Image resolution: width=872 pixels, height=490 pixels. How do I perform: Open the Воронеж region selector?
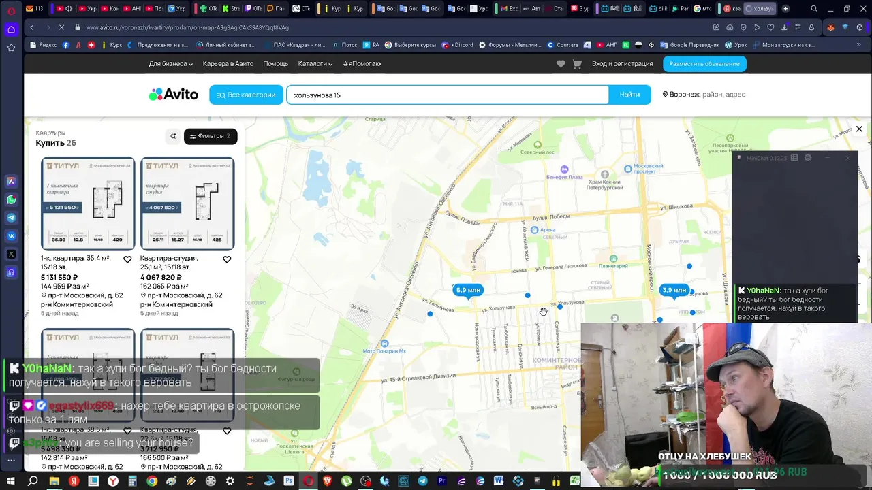pyautogui.click(x=704, y=95)
